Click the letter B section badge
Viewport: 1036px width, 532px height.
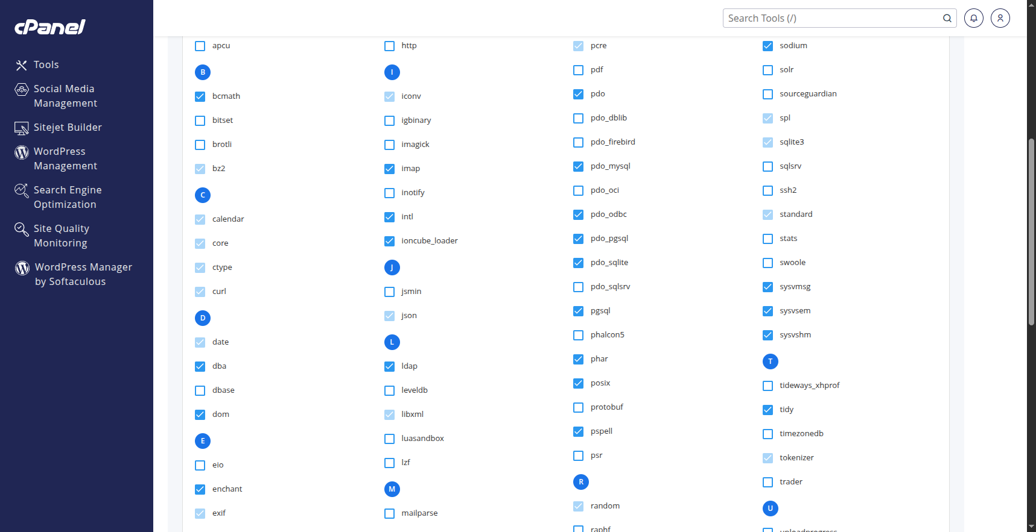tap(203, 72)
